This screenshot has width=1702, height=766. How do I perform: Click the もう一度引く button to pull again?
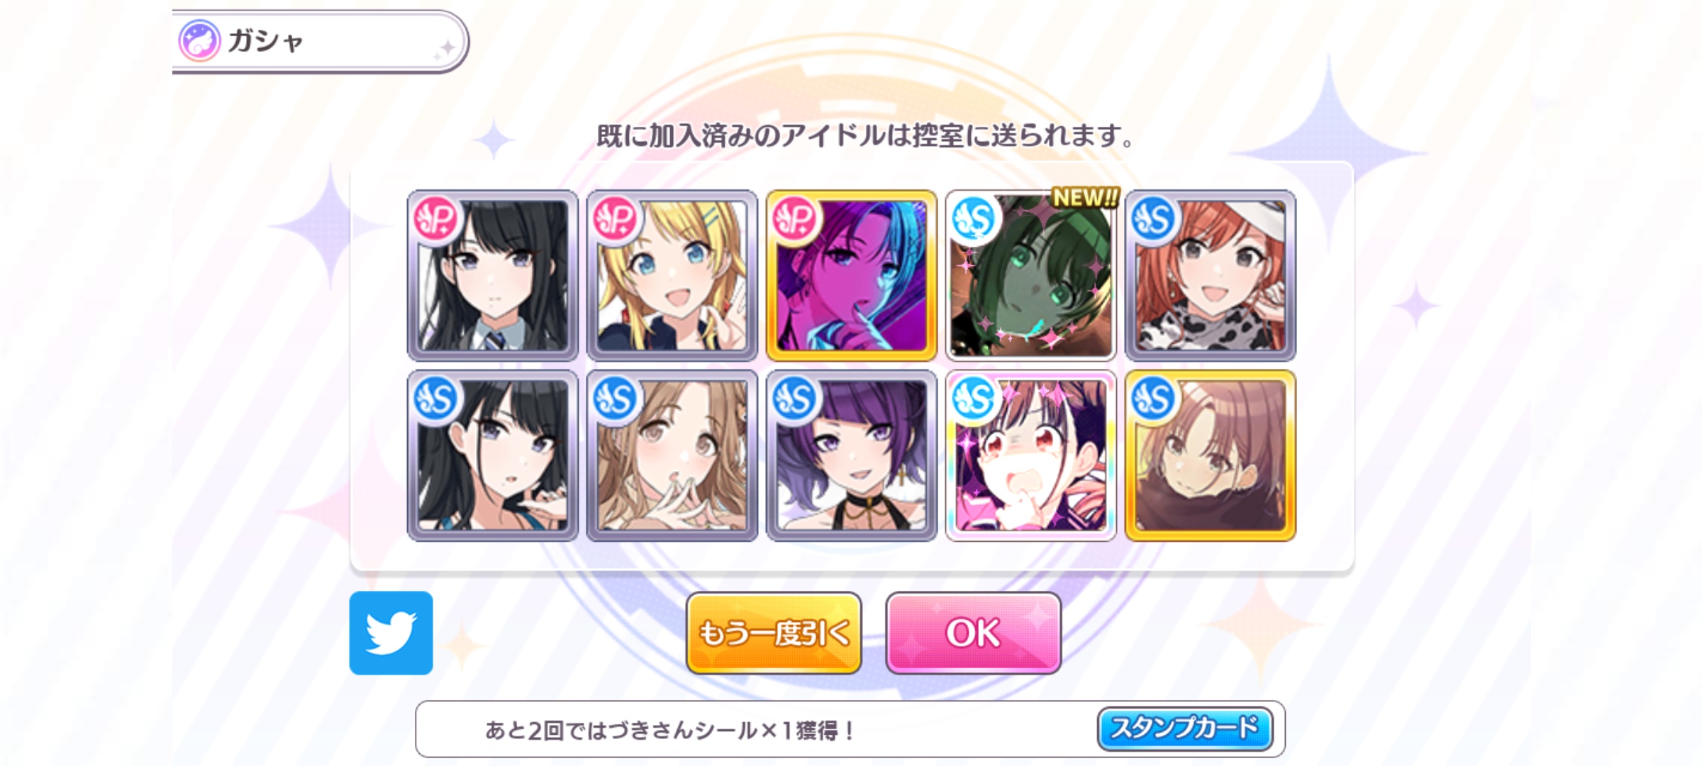tap(774, 633)
